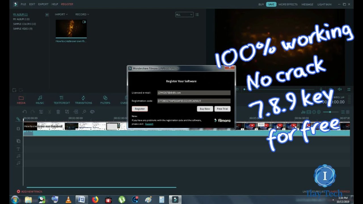Switch to timeline list view
Screen dimensions: 363x204
(x=343, y=112)
